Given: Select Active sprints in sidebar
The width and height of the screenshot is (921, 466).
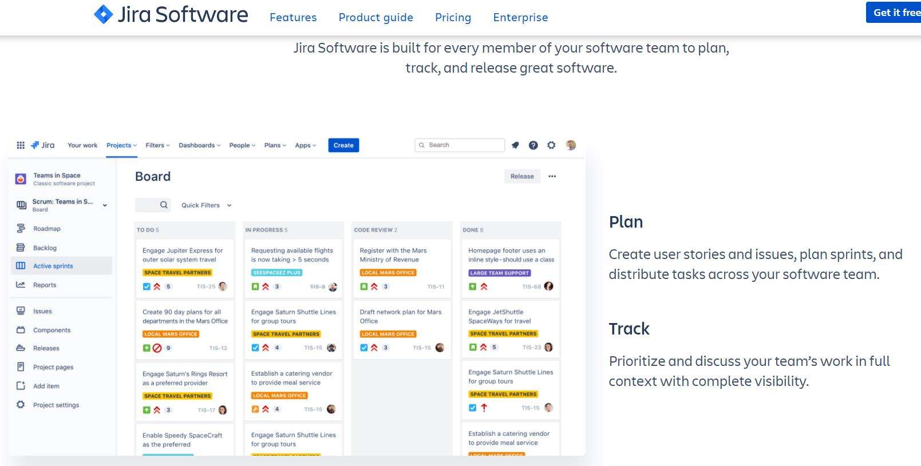Looking at the screenshot, I should pos(61,266).
